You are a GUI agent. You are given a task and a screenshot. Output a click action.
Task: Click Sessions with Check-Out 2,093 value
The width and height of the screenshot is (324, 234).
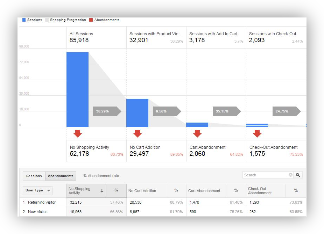[256, 40]
